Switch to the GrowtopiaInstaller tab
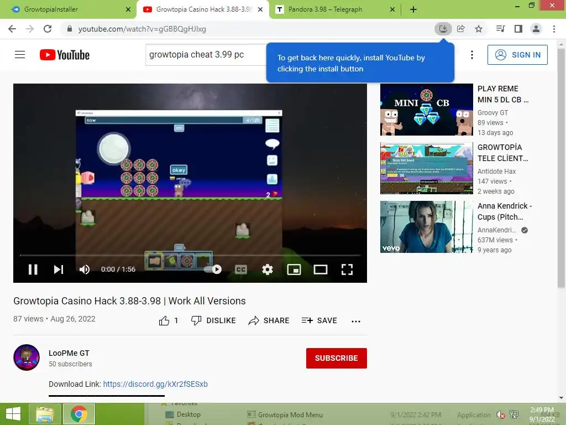This screenshot has height=425, width=566. tap(68, 9)
